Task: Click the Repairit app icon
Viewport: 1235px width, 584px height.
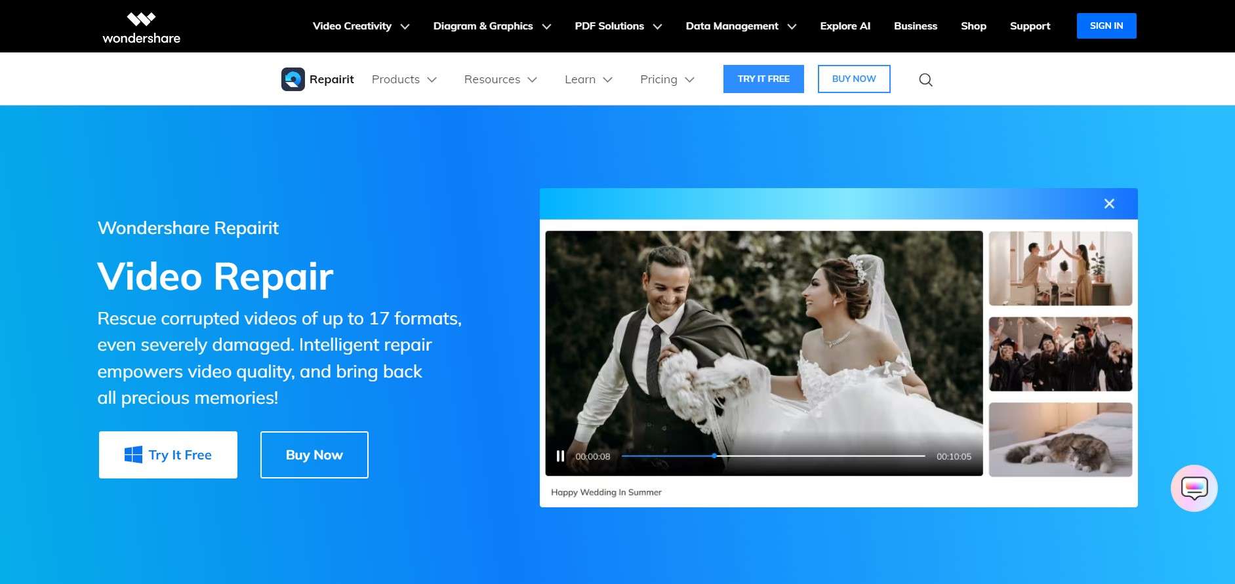Action: pos(293,79)
